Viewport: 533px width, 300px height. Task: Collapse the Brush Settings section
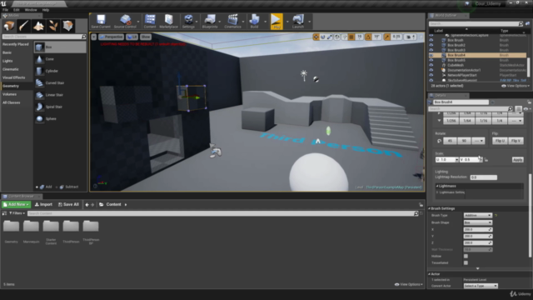pos(430,208)
